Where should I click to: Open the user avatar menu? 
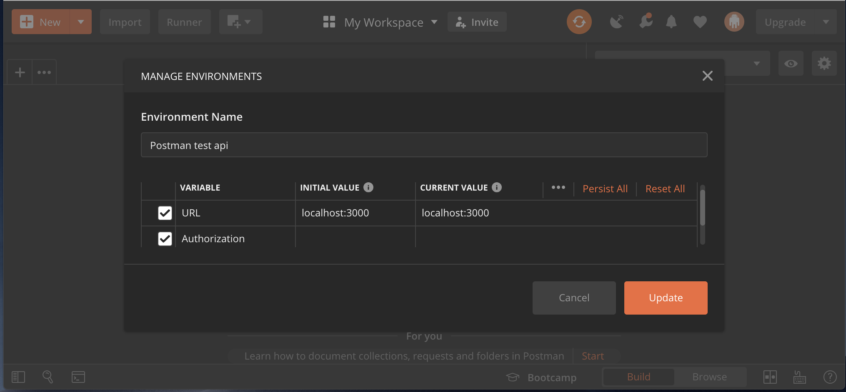pyautogui.click(x=734, y=22)
